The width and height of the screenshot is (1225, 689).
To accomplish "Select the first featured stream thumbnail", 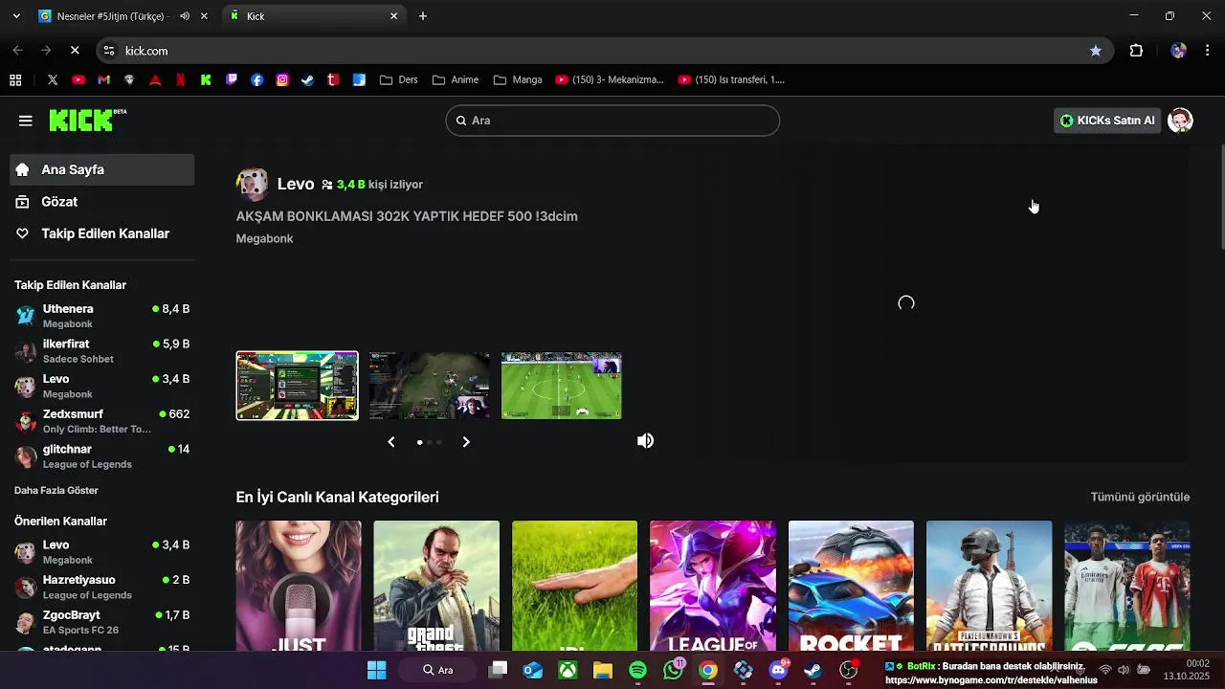I will click(298, 386).
